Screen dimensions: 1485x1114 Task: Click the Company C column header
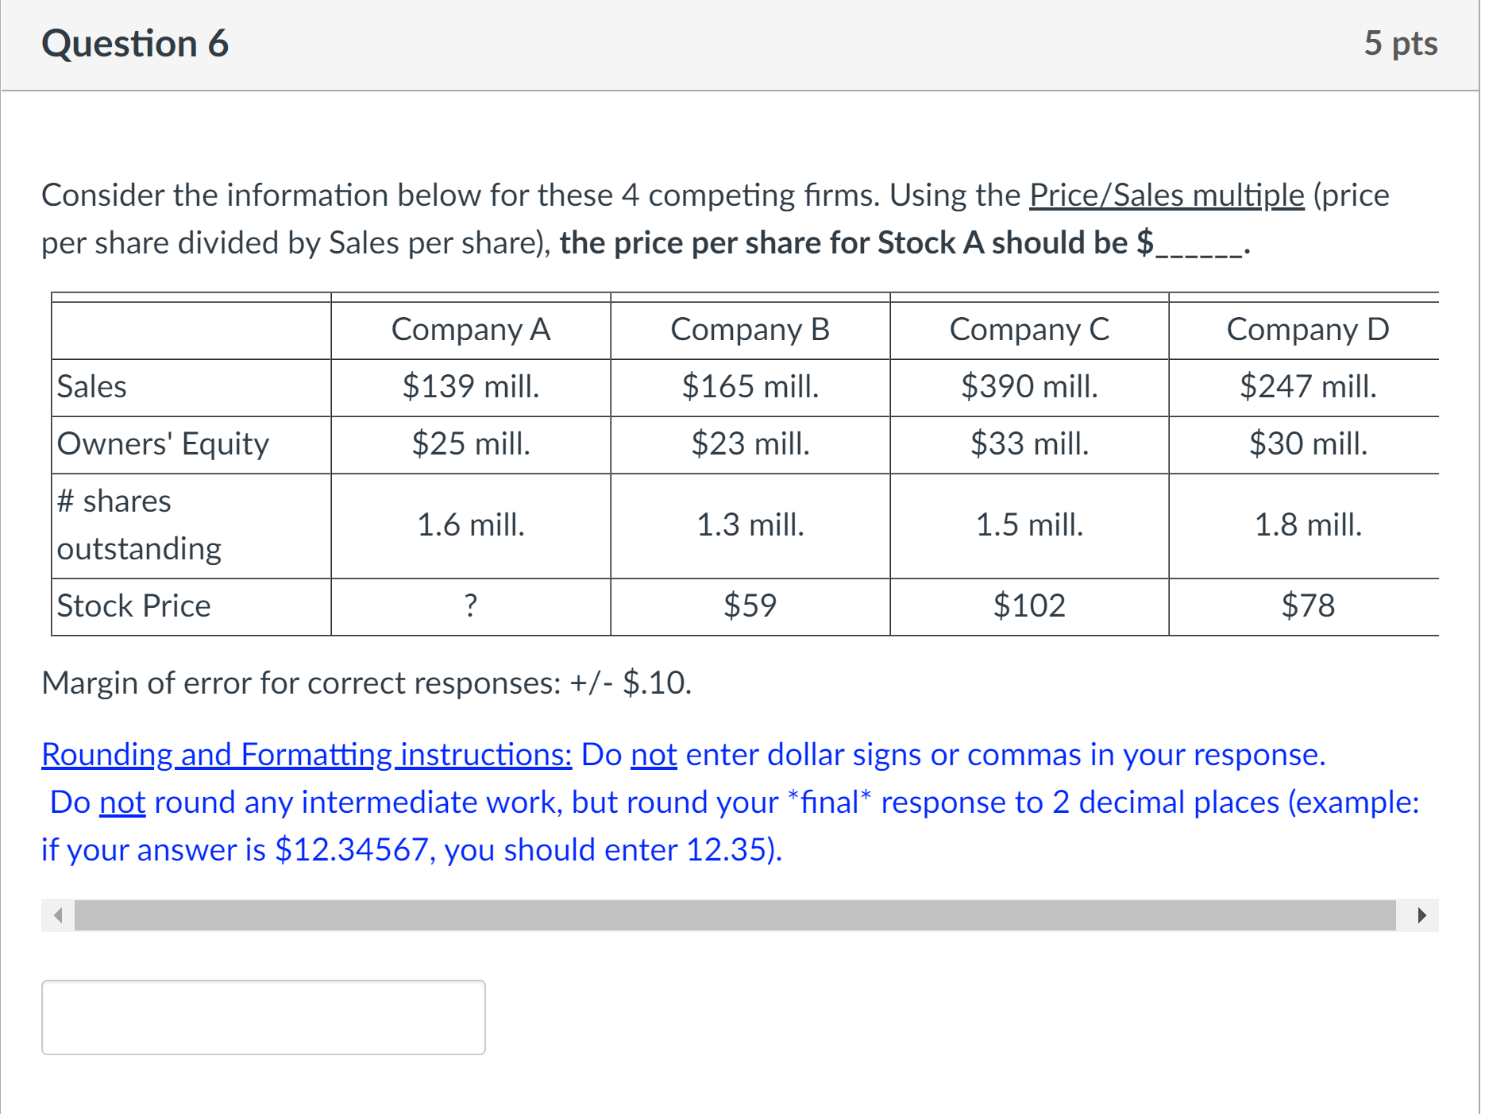coord(1029,329)
